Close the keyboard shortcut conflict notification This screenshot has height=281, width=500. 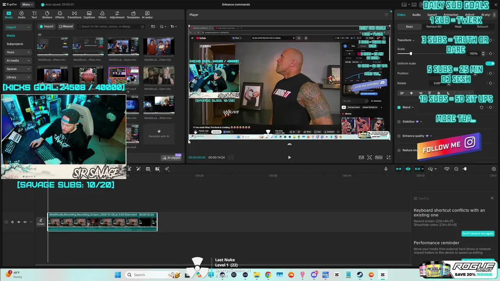(x=492, y=198)
